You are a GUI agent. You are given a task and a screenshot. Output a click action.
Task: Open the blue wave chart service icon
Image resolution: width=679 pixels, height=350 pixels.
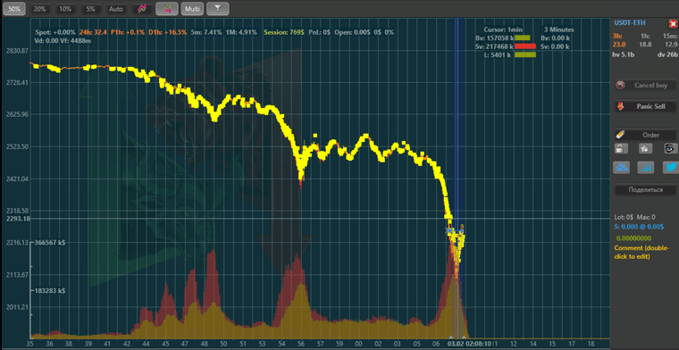coord(621,168)
